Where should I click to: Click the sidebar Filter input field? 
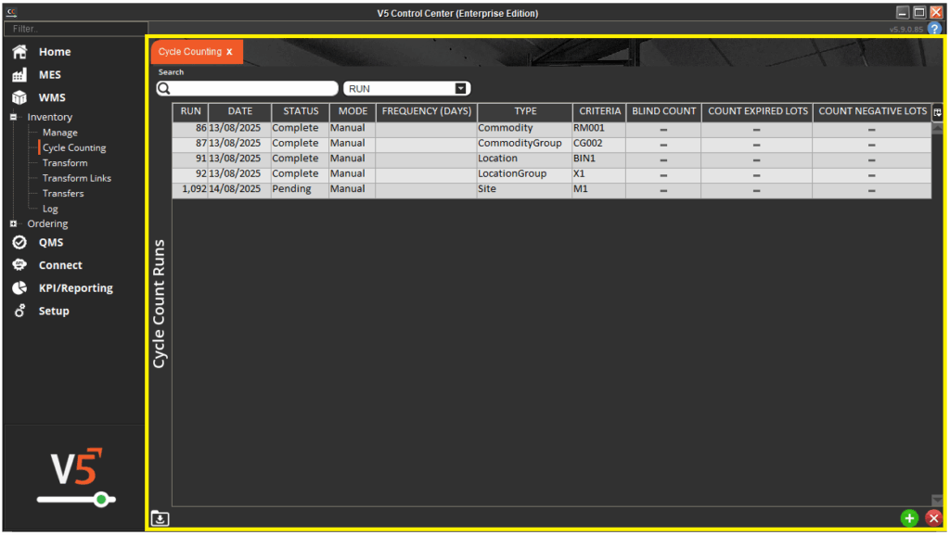pos(76,29)
